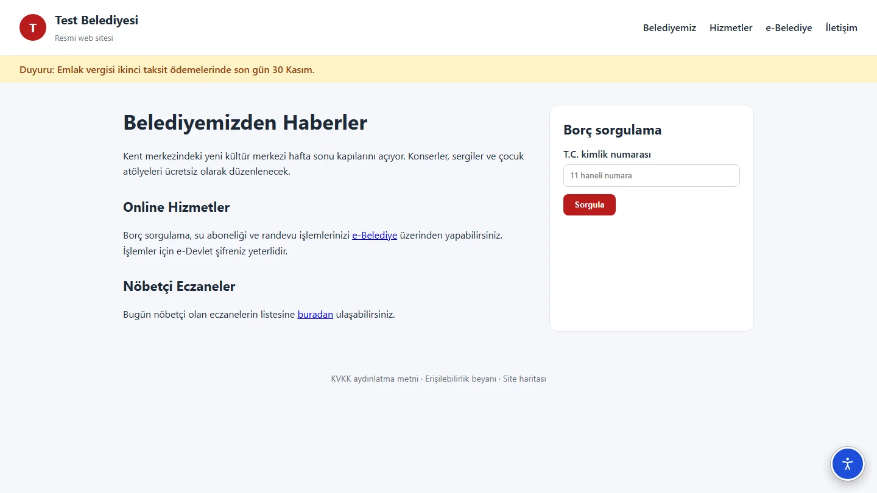Click the 'Borç sorgulama' card heading
Screen dimensions: 877x493
click(x=612, y=130)
